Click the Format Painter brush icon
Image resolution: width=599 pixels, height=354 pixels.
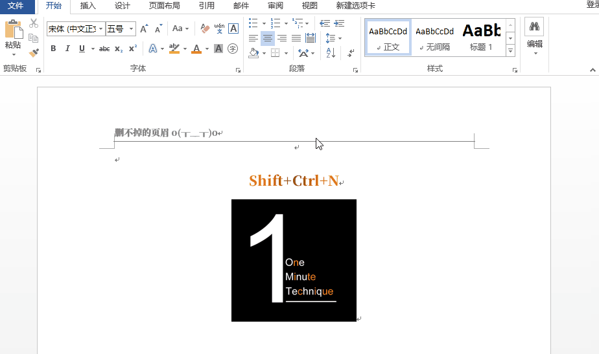[34, 52]
